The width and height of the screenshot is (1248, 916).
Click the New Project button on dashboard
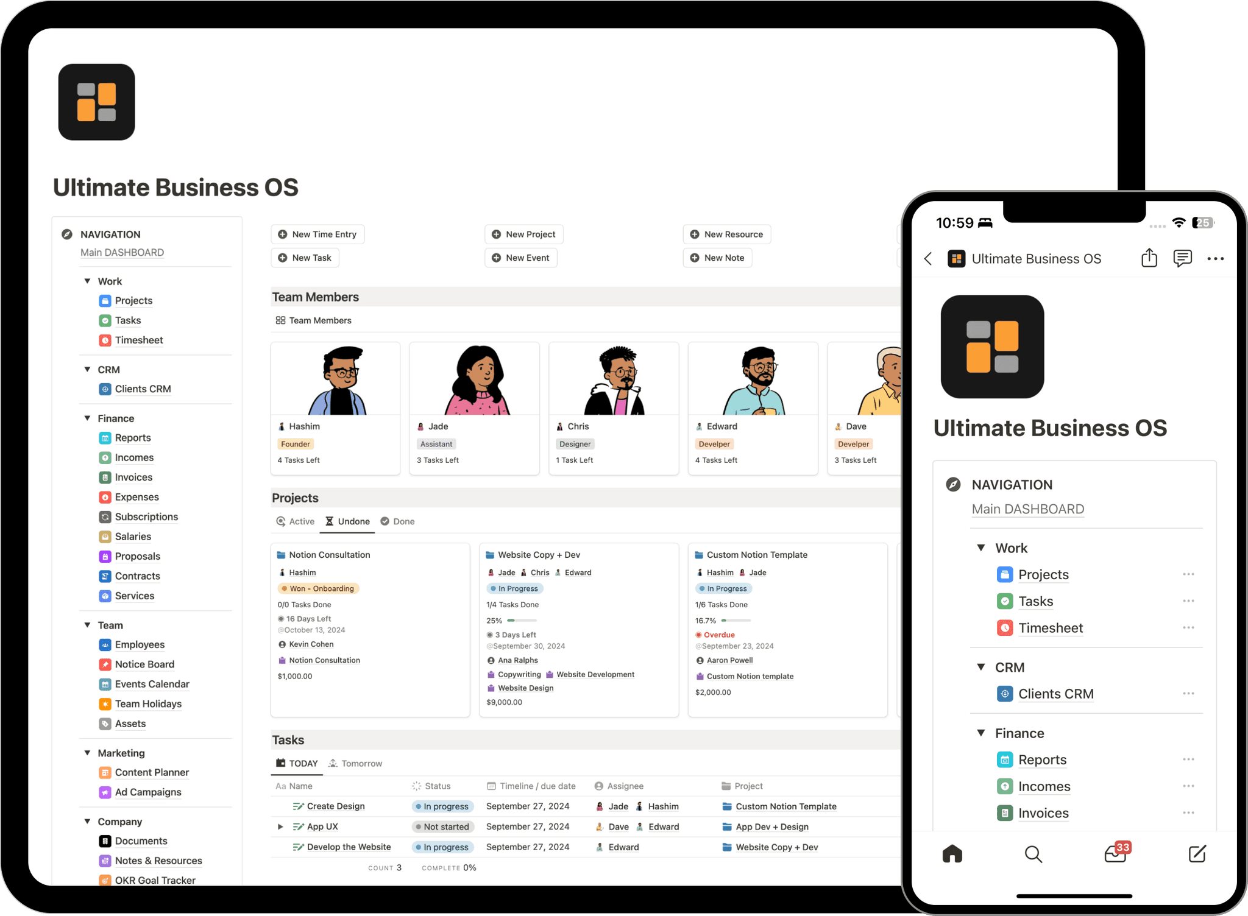pos(523,233)
